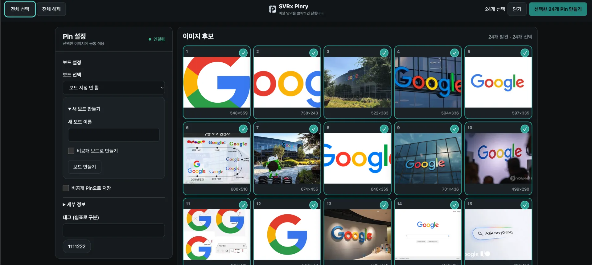Select the 597×335 Google wordmark thumbnail

click(x=498, y=82)
